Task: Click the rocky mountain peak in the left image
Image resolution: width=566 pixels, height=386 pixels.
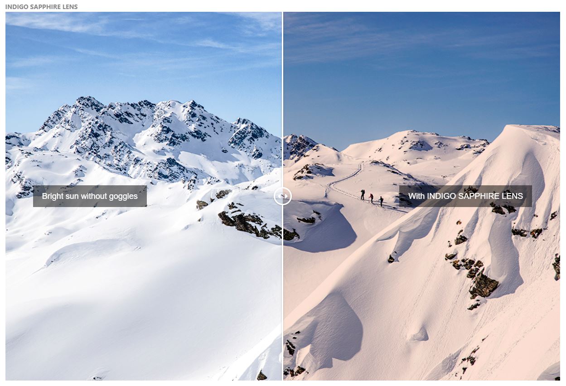Action: (x=150, y=131)
